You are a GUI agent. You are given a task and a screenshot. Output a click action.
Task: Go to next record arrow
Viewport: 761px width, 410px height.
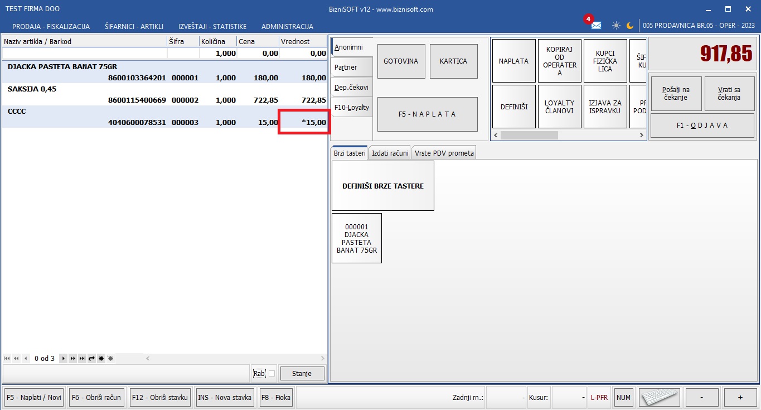(64, 358)
